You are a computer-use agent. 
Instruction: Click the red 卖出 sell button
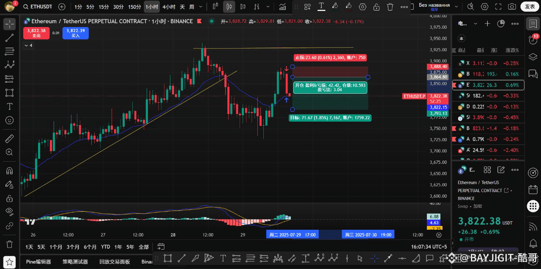point(36,33)
